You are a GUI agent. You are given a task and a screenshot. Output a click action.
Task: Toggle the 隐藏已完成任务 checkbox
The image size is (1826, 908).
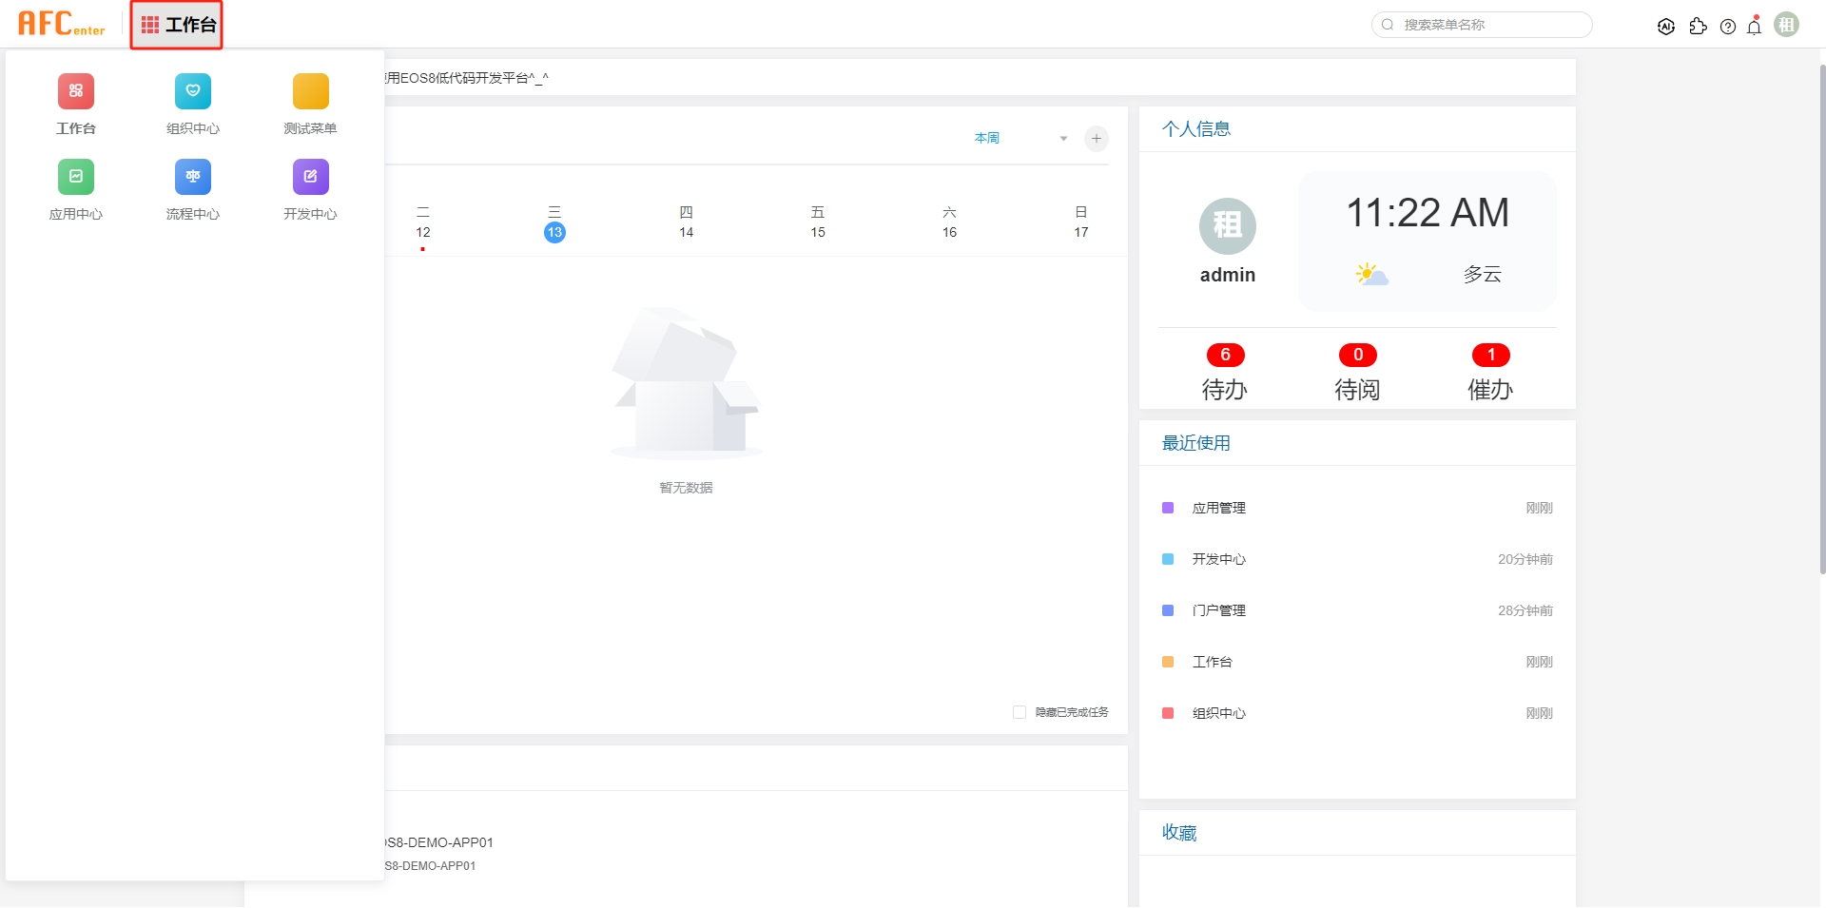click(1020, 712)
